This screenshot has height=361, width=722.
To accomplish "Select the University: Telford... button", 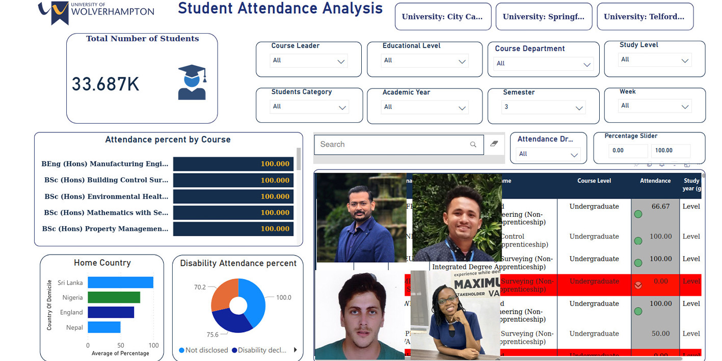I will pos(645,16).
